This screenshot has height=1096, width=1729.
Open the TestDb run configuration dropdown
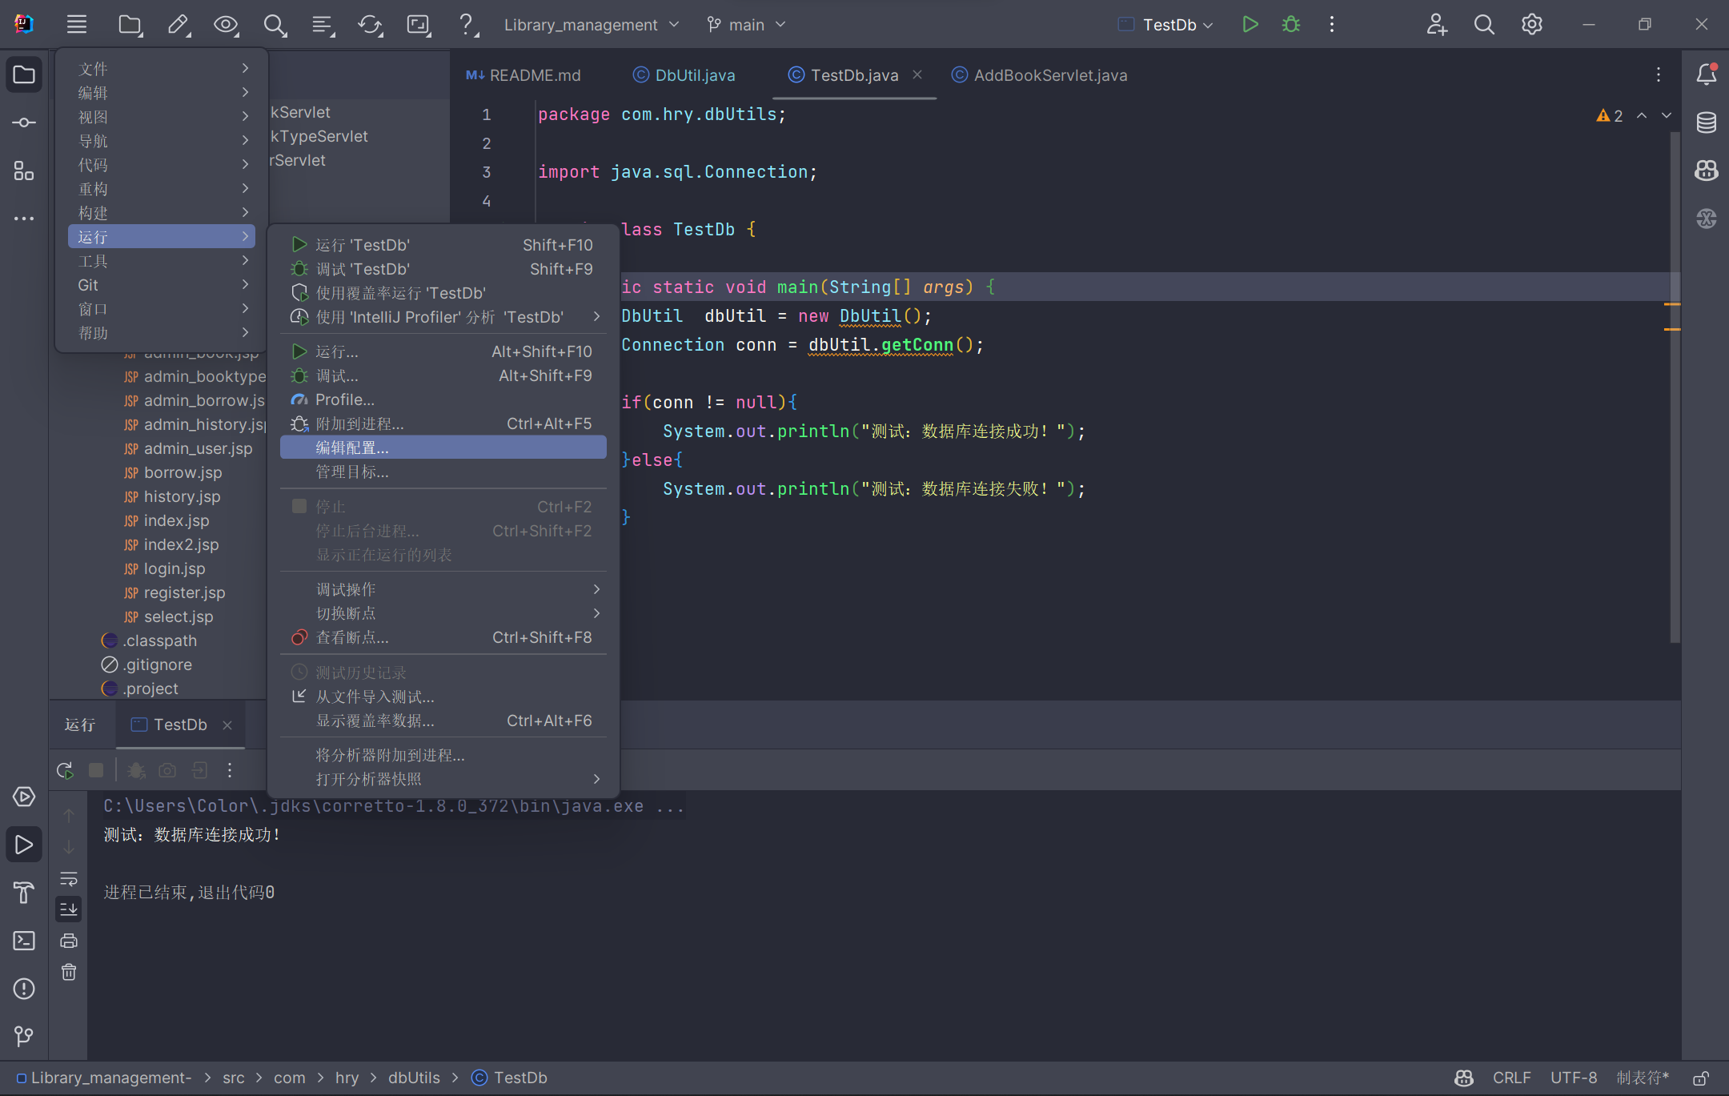pos(1165,24)
